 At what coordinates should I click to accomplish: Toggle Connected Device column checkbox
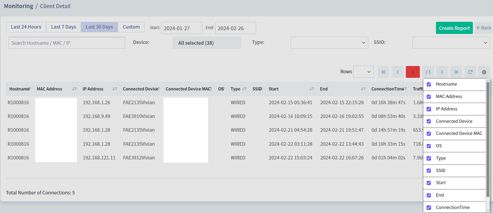pyautogui.click(x=429, y=121)
